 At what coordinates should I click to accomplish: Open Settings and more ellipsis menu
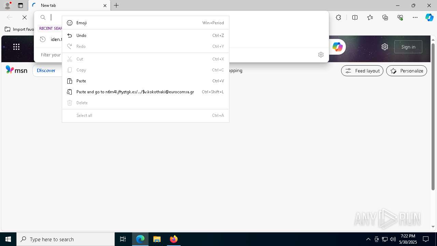415,17
